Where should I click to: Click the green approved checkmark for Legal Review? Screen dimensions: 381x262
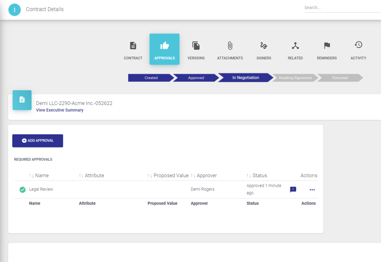point(22,189)
